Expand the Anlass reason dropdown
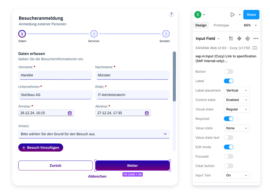The width and height of the screenshot is (270, 195). click(94, 134)
